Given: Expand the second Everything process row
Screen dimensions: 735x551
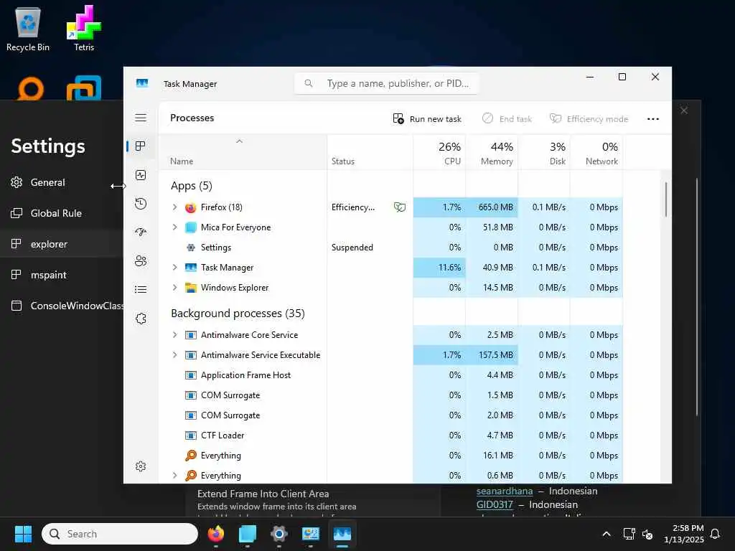Looking at the screenshot, I should pyautogui.click(x=174, y=476).
